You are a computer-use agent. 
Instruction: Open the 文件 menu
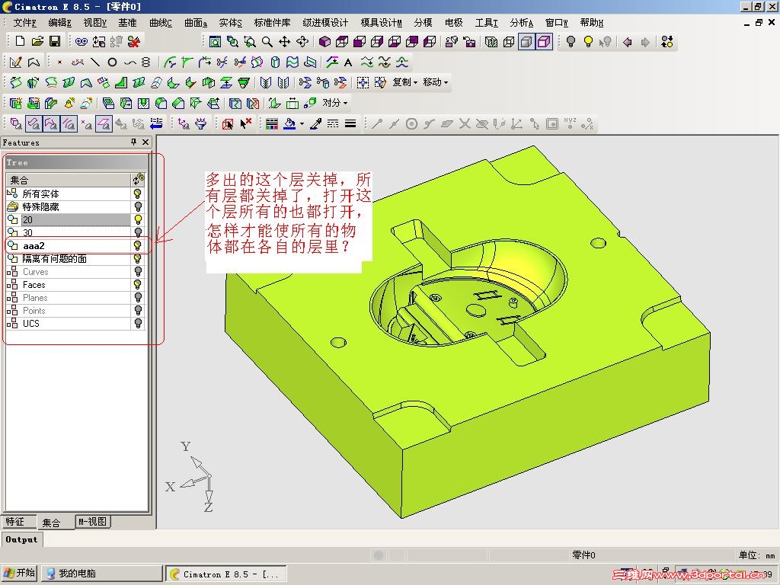click(24, 22)
